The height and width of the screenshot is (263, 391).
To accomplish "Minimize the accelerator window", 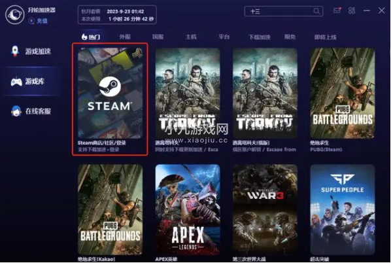I will [367, 10].
